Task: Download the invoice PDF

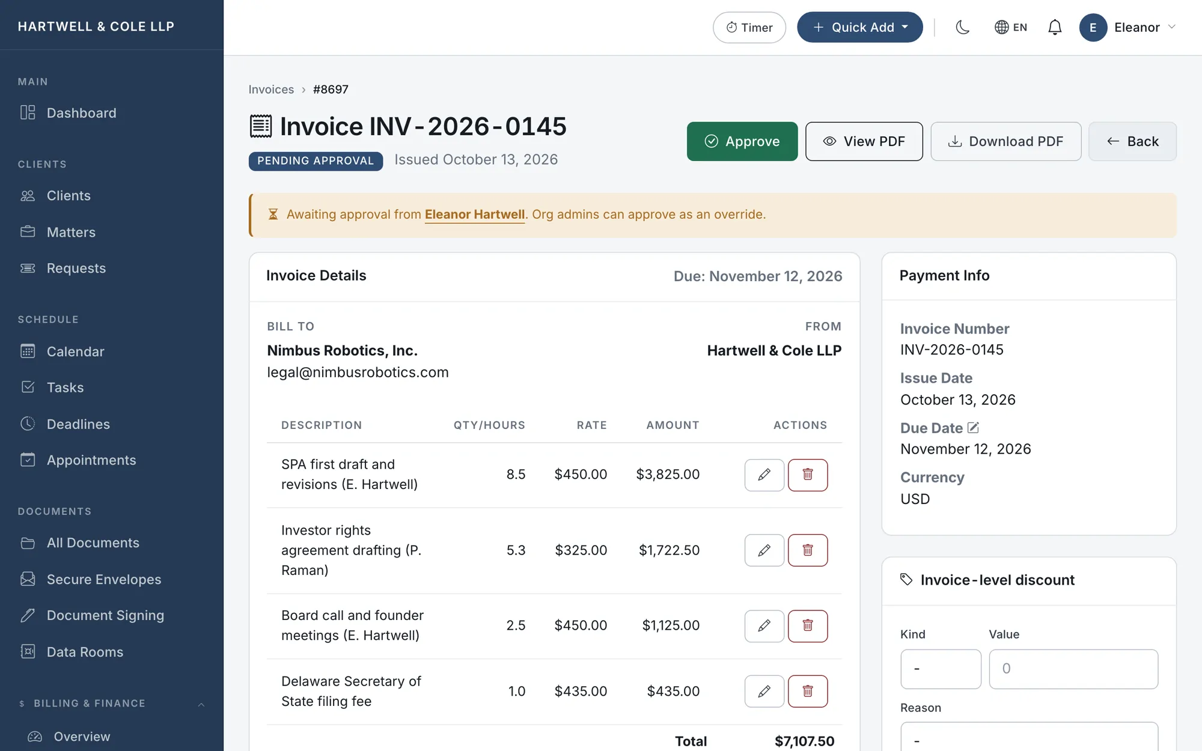Action: coord(1005,141)
